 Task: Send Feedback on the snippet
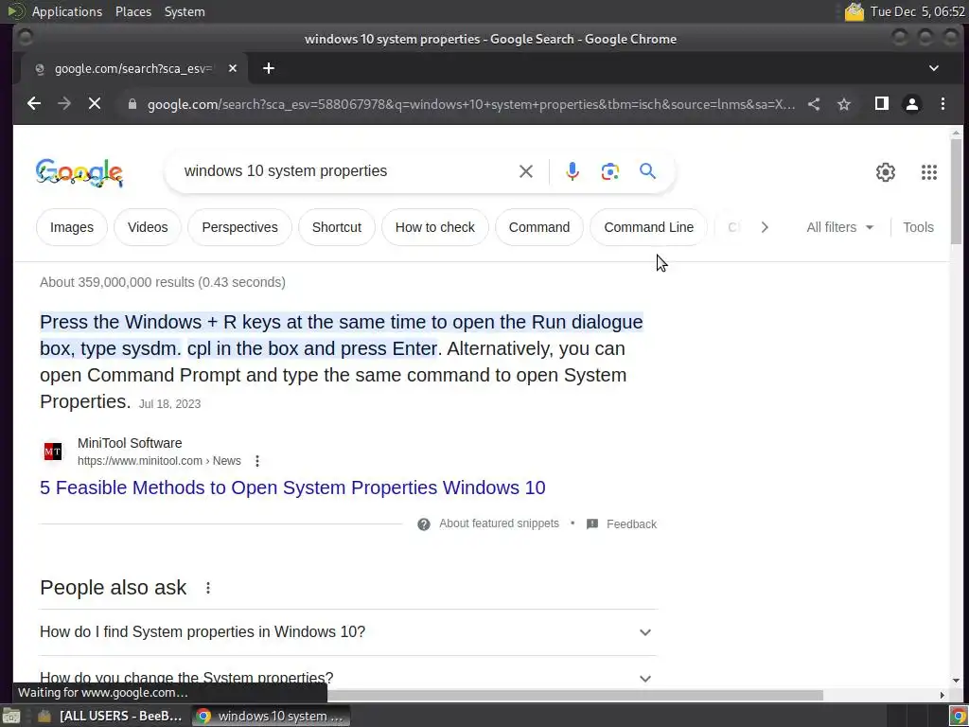[x=631, y=524]
